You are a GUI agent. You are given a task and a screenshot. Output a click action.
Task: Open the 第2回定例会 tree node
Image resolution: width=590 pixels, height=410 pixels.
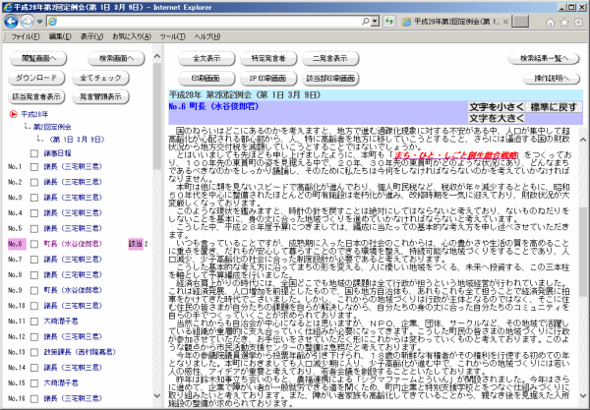(x=52, y=127)
